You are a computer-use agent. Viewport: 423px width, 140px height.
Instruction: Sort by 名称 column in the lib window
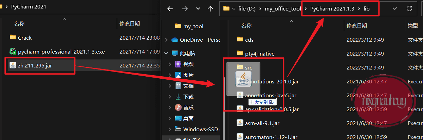tap(246, 25)
